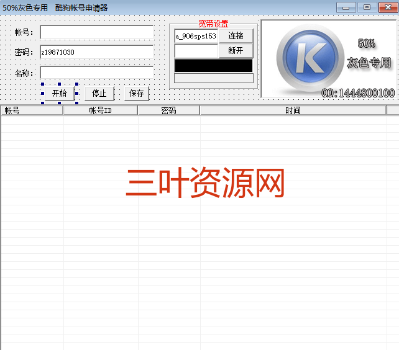
Task: Click the empty status bar below the black box
Action: tap(214, 78)
